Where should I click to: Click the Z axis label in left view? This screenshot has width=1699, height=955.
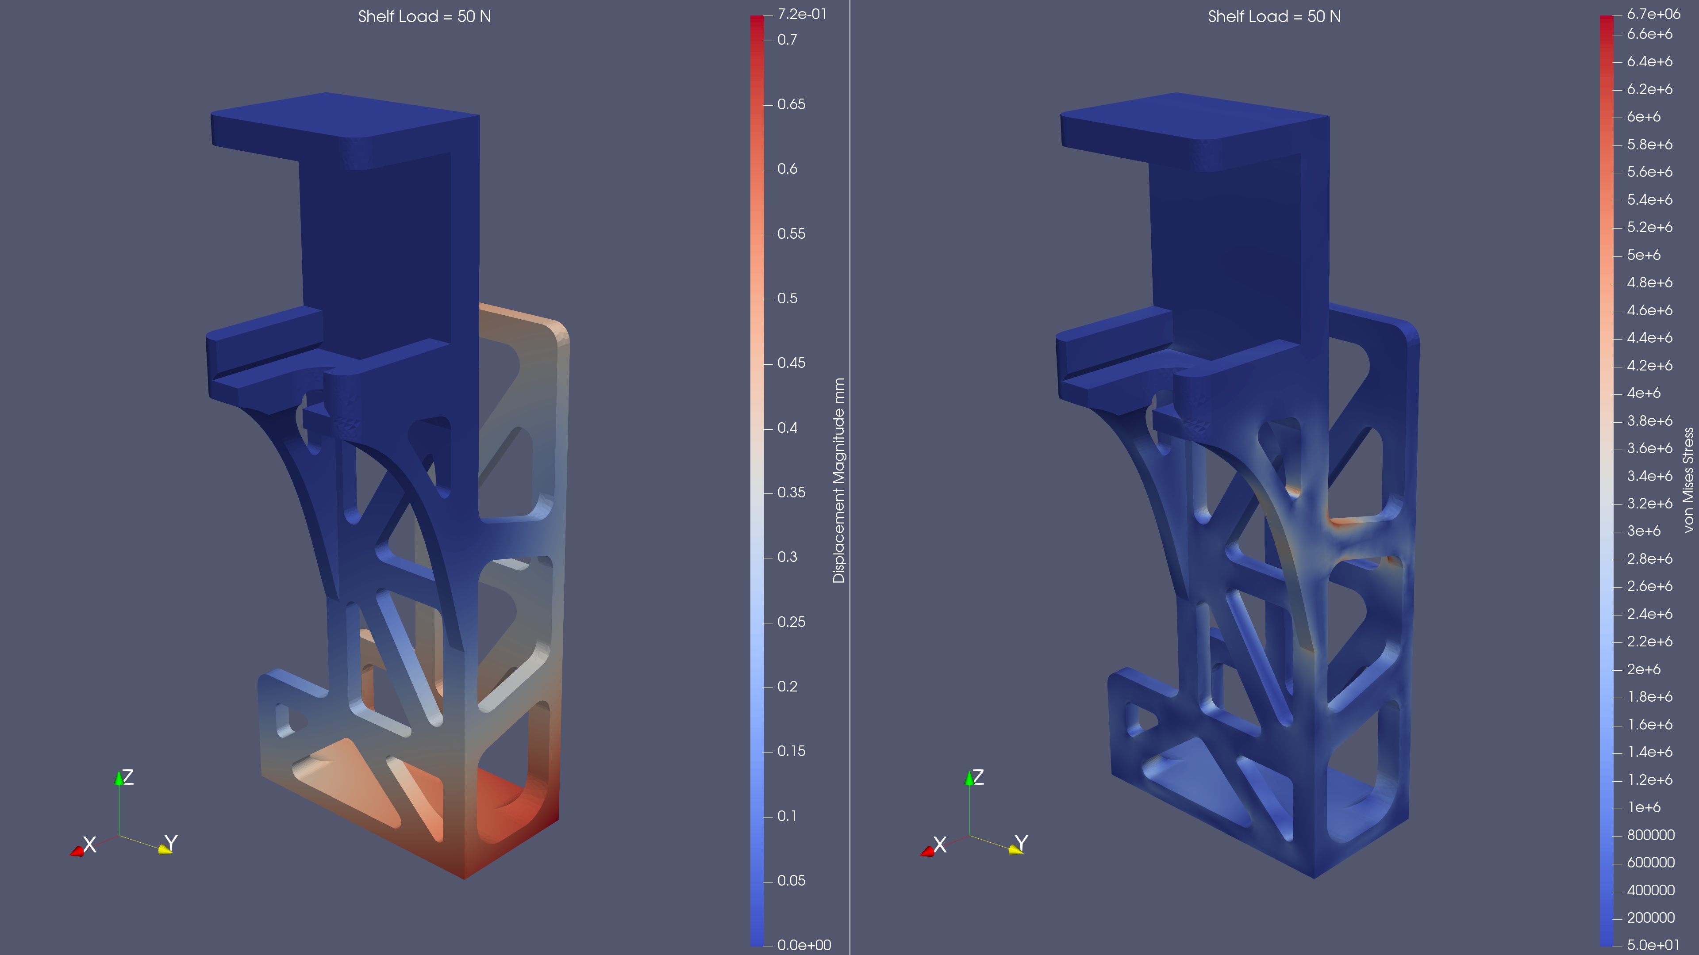click(x=128, y=777)
